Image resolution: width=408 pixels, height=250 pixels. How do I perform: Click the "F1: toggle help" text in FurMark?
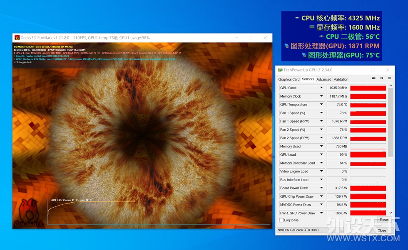pyautogui.click(x=24, y=62)
